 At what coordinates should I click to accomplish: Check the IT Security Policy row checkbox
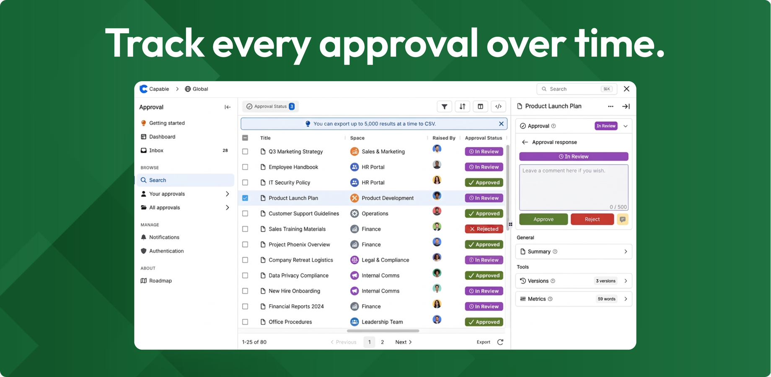pos(245,183)
